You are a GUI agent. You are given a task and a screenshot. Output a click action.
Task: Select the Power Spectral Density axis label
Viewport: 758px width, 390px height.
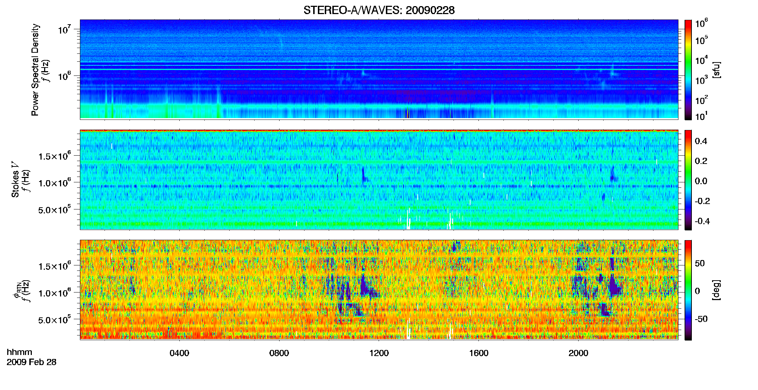point(35,70)
